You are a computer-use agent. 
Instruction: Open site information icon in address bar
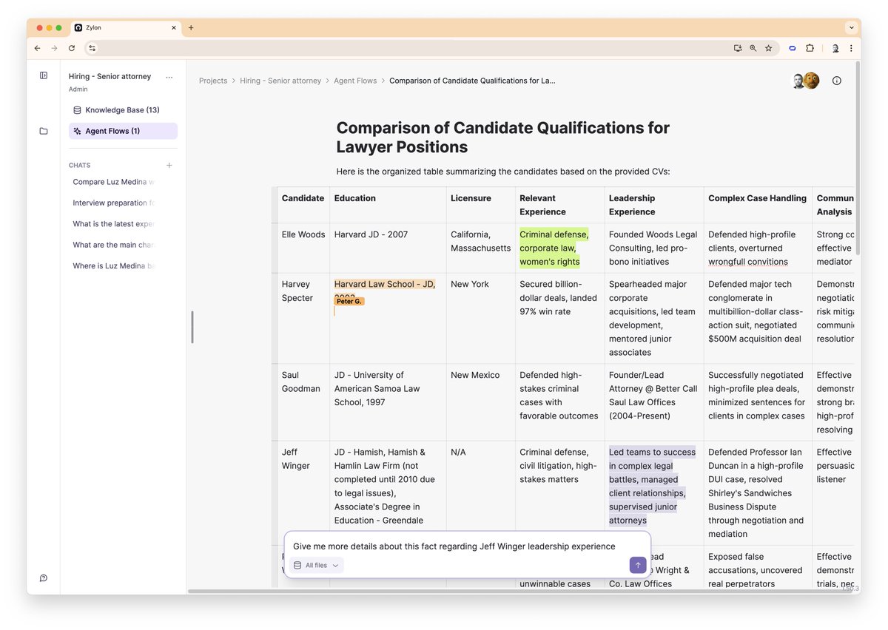(92, 48)
